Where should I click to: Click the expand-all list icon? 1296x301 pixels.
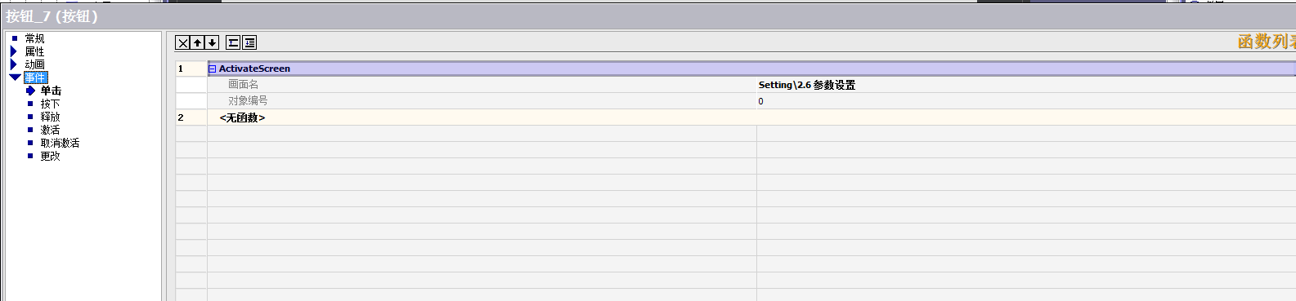(249, 42)
